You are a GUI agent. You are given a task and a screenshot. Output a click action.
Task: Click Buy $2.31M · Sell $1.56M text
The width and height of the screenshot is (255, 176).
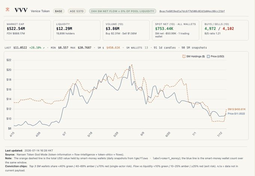coord(121,34)
